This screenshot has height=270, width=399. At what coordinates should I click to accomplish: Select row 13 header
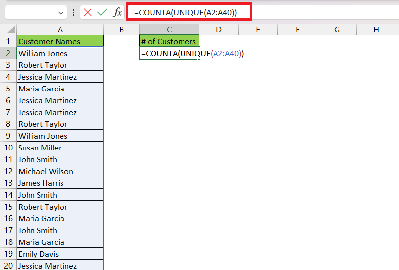[x=8, y=183]
